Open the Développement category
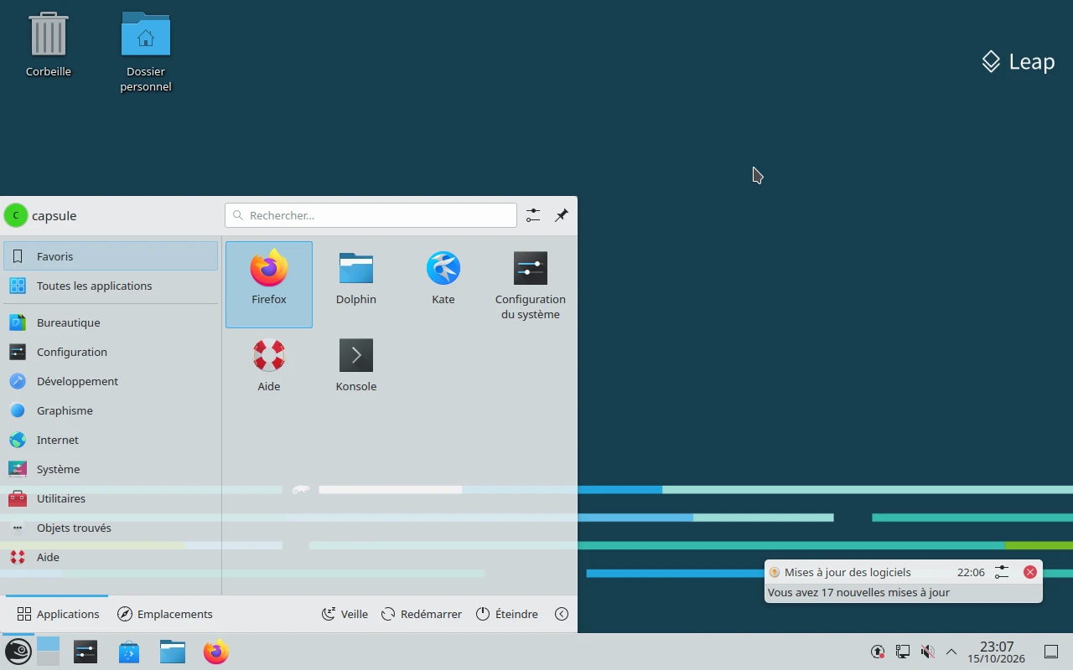Viewport: 1073px width, 670px height. pos(111,381)
